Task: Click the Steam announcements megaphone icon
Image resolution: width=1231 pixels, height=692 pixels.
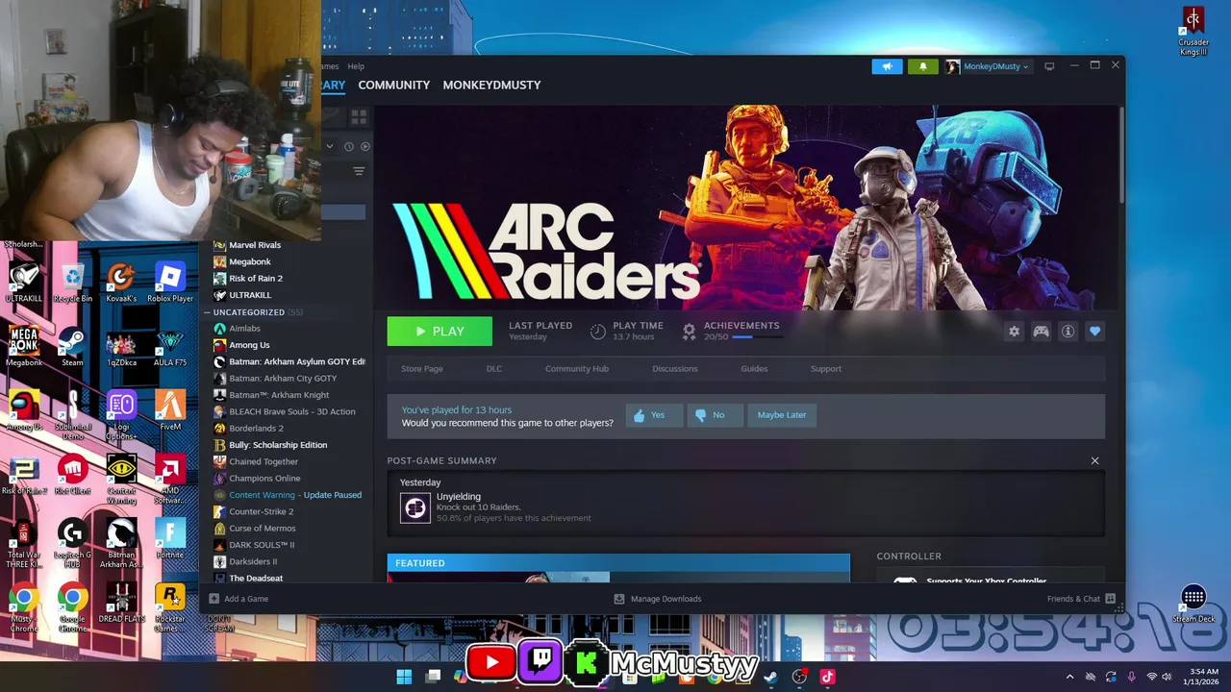Action: (x=887, y=66)
